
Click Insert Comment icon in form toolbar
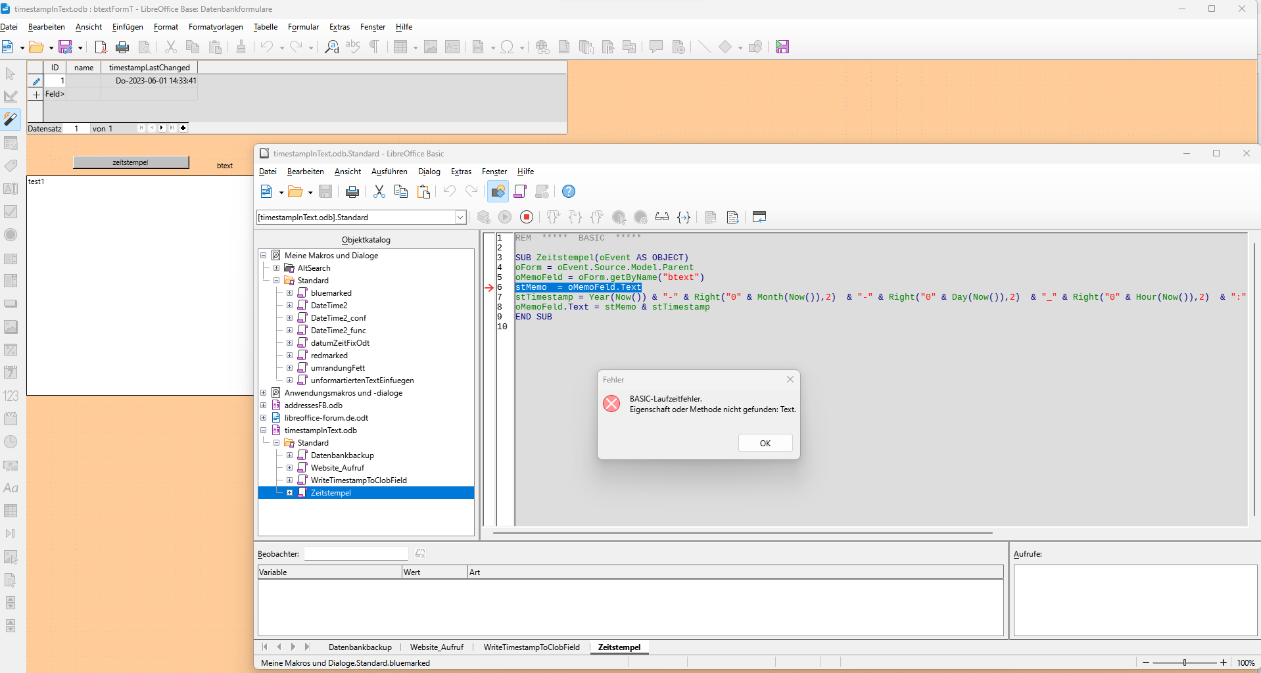coord(655,47)
